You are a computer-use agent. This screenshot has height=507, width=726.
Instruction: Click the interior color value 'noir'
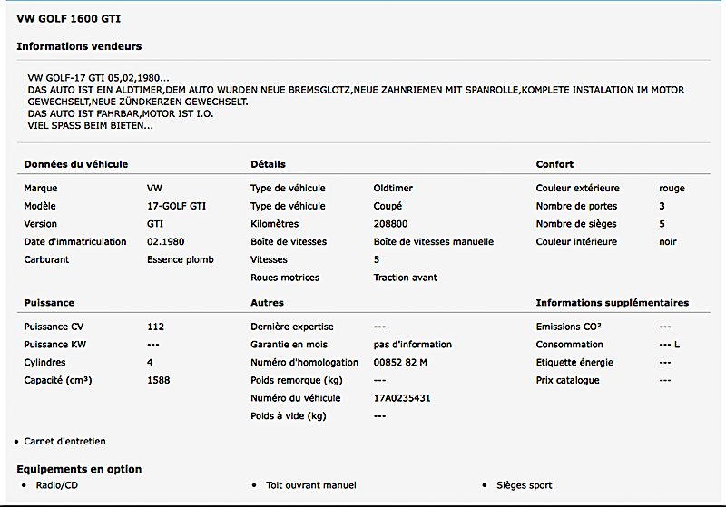(668, 242)
